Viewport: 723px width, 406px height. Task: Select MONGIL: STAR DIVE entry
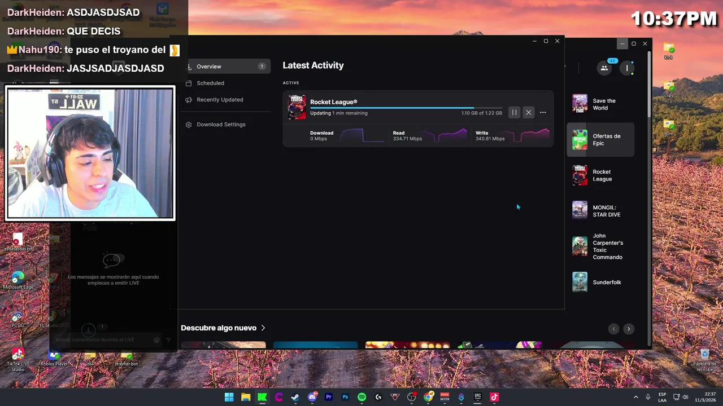point(600,210)
